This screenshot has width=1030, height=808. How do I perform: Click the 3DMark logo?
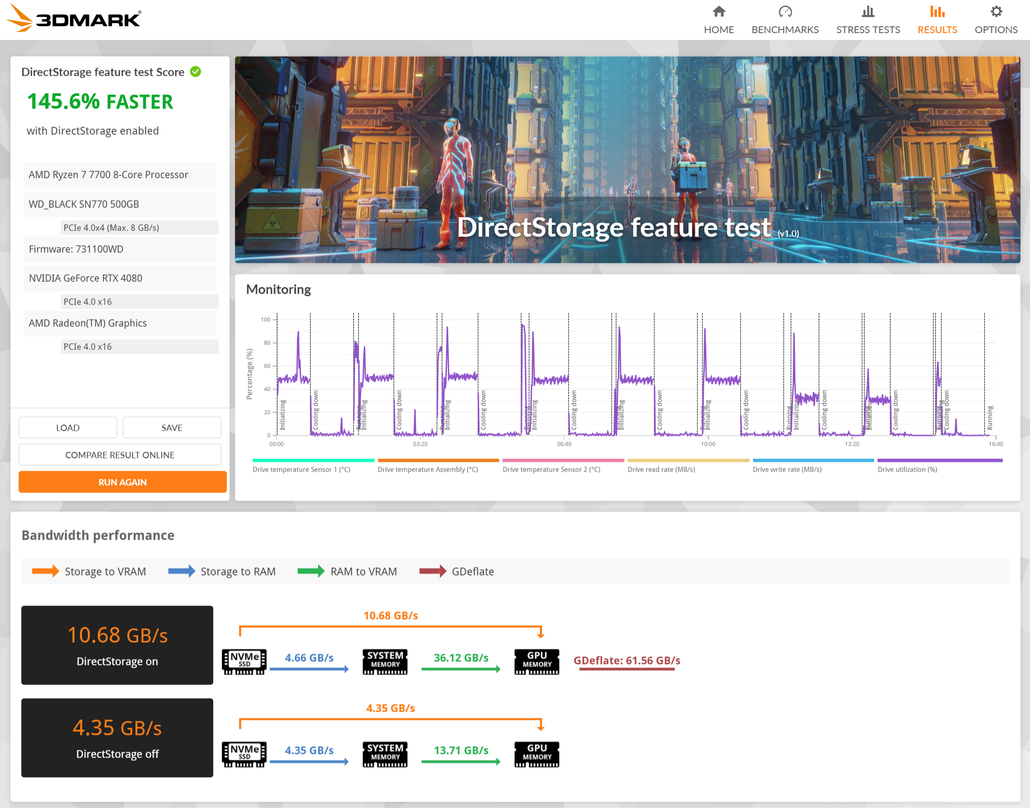[x=74, y=19]
